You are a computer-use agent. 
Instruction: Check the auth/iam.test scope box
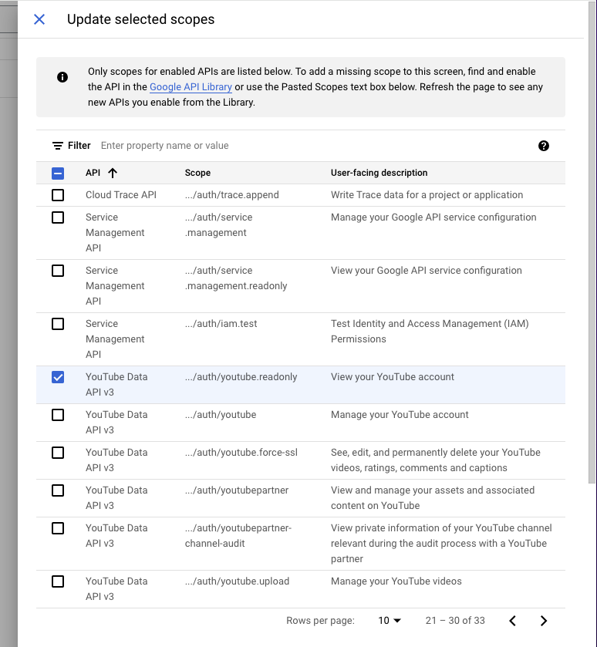(x=58, y=324)
